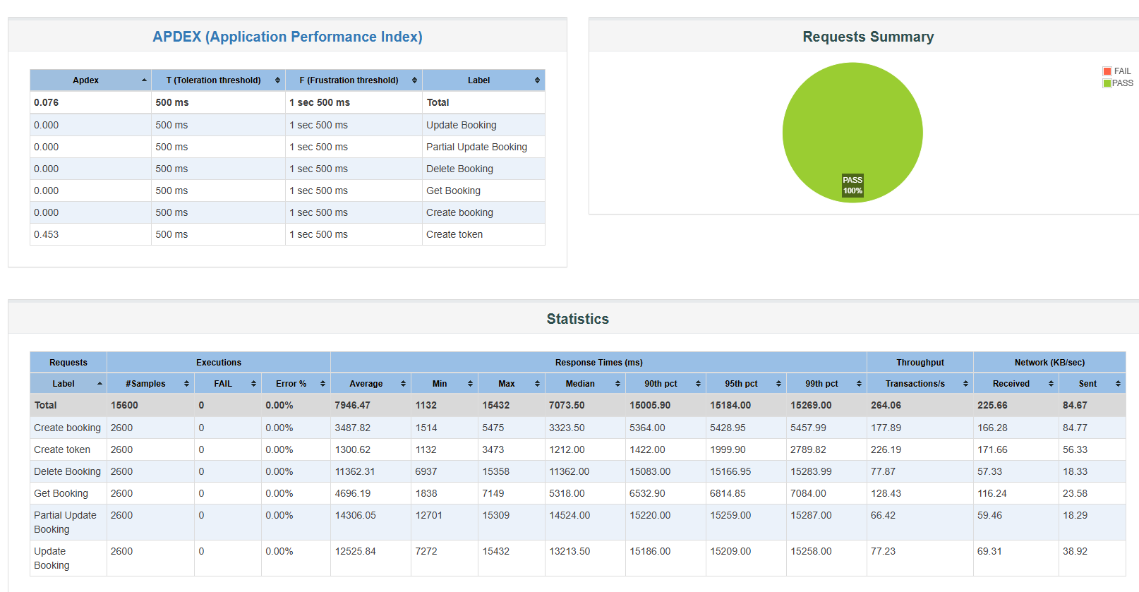Click Total label in APDEX table
This screenshot has width=1139, height=592.
pyautogui.click(x=438, y=102)
